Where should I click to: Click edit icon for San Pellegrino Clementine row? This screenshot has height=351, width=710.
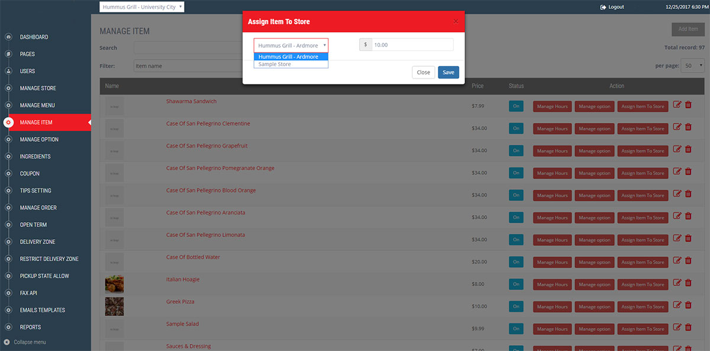pyautogui.click(x=677, y=127)
